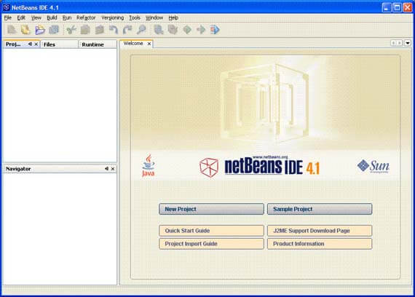
Task: Switch to the Files tab
Action: coord(60,44)
